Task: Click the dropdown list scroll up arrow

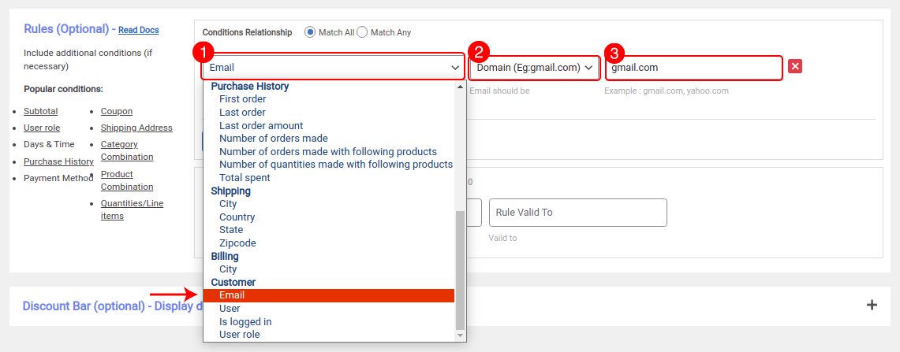Action: click(459, 87)
